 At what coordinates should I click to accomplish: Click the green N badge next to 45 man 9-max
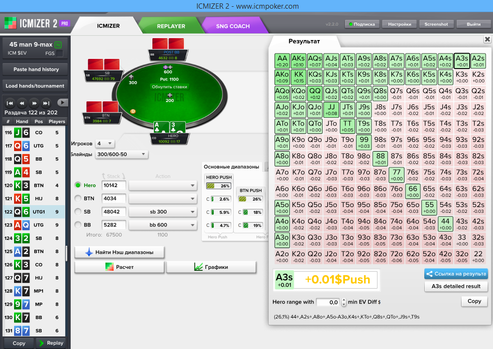pyautogui.click(x=58, y=45)
